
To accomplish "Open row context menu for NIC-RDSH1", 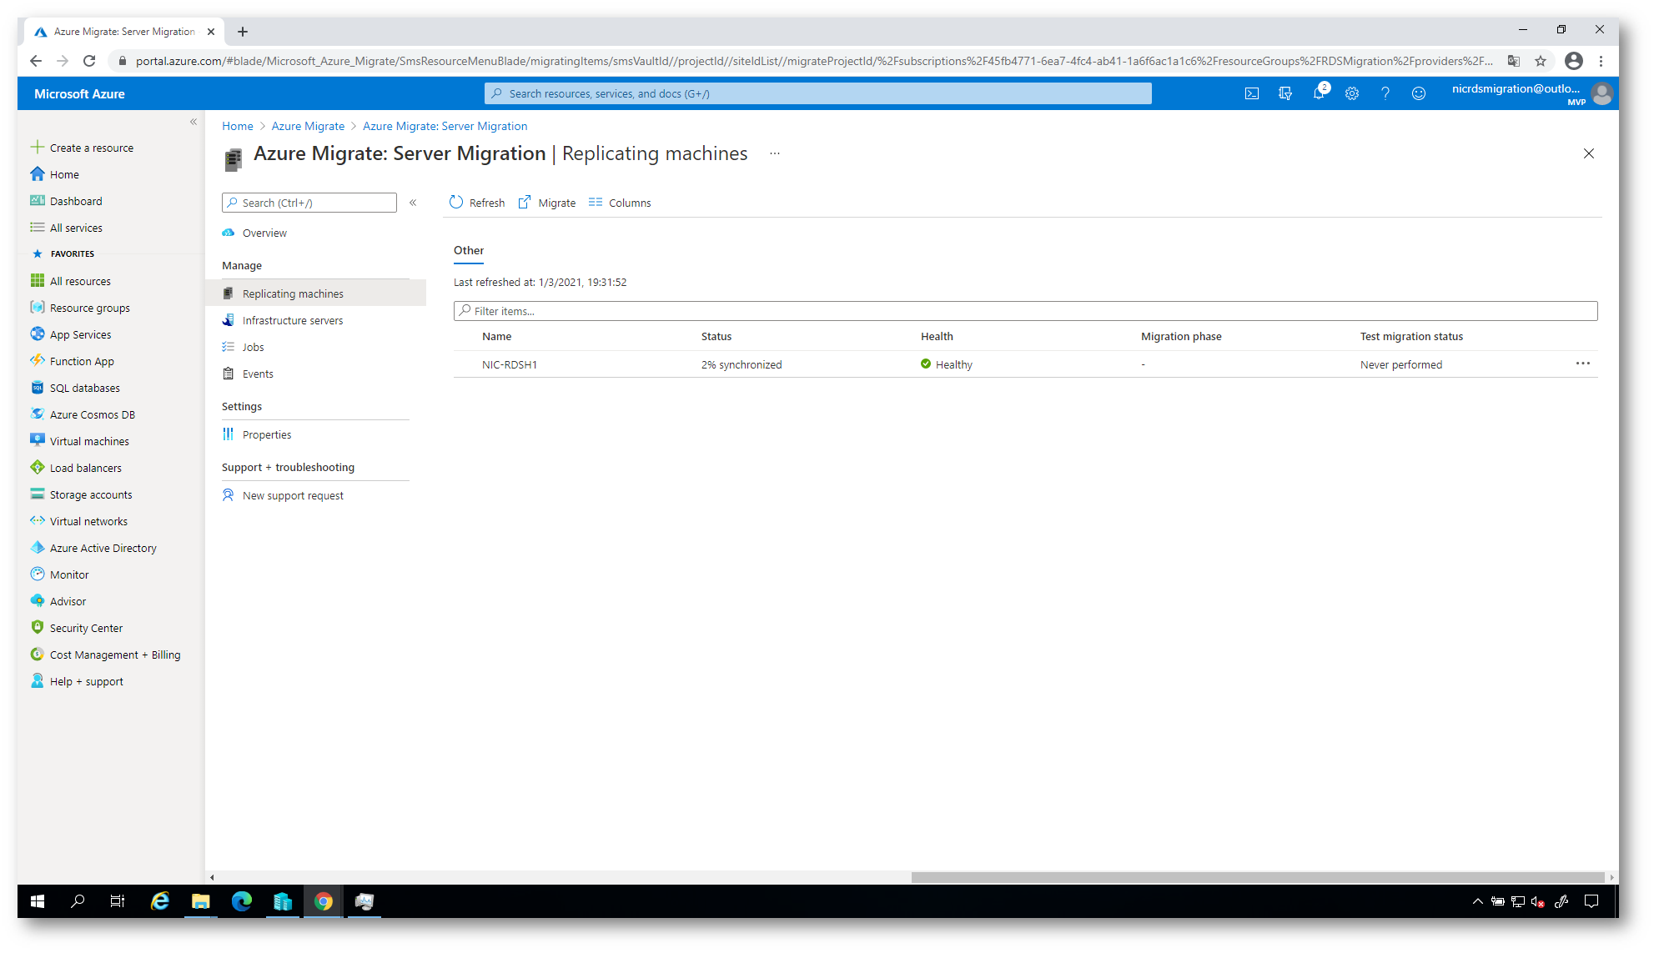I will tap(1582, 364).
